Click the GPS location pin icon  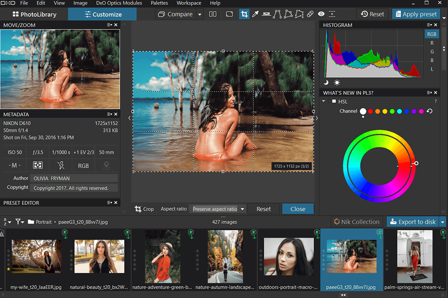[106, 165]
